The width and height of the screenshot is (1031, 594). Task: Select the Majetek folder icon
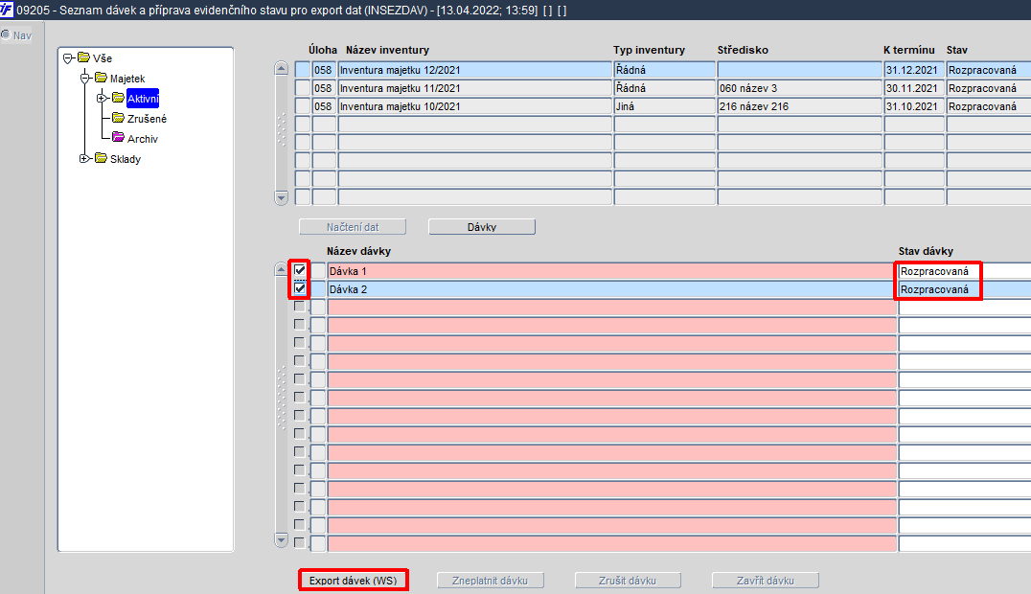[x=101, y=78]
